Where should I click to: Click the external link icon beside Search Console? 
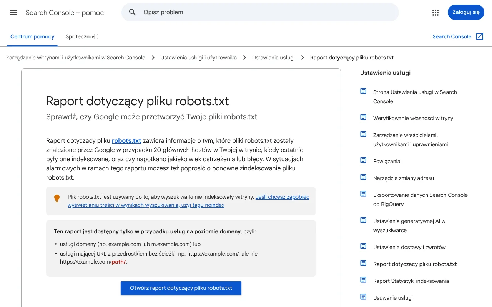click(x=480, y=36)
